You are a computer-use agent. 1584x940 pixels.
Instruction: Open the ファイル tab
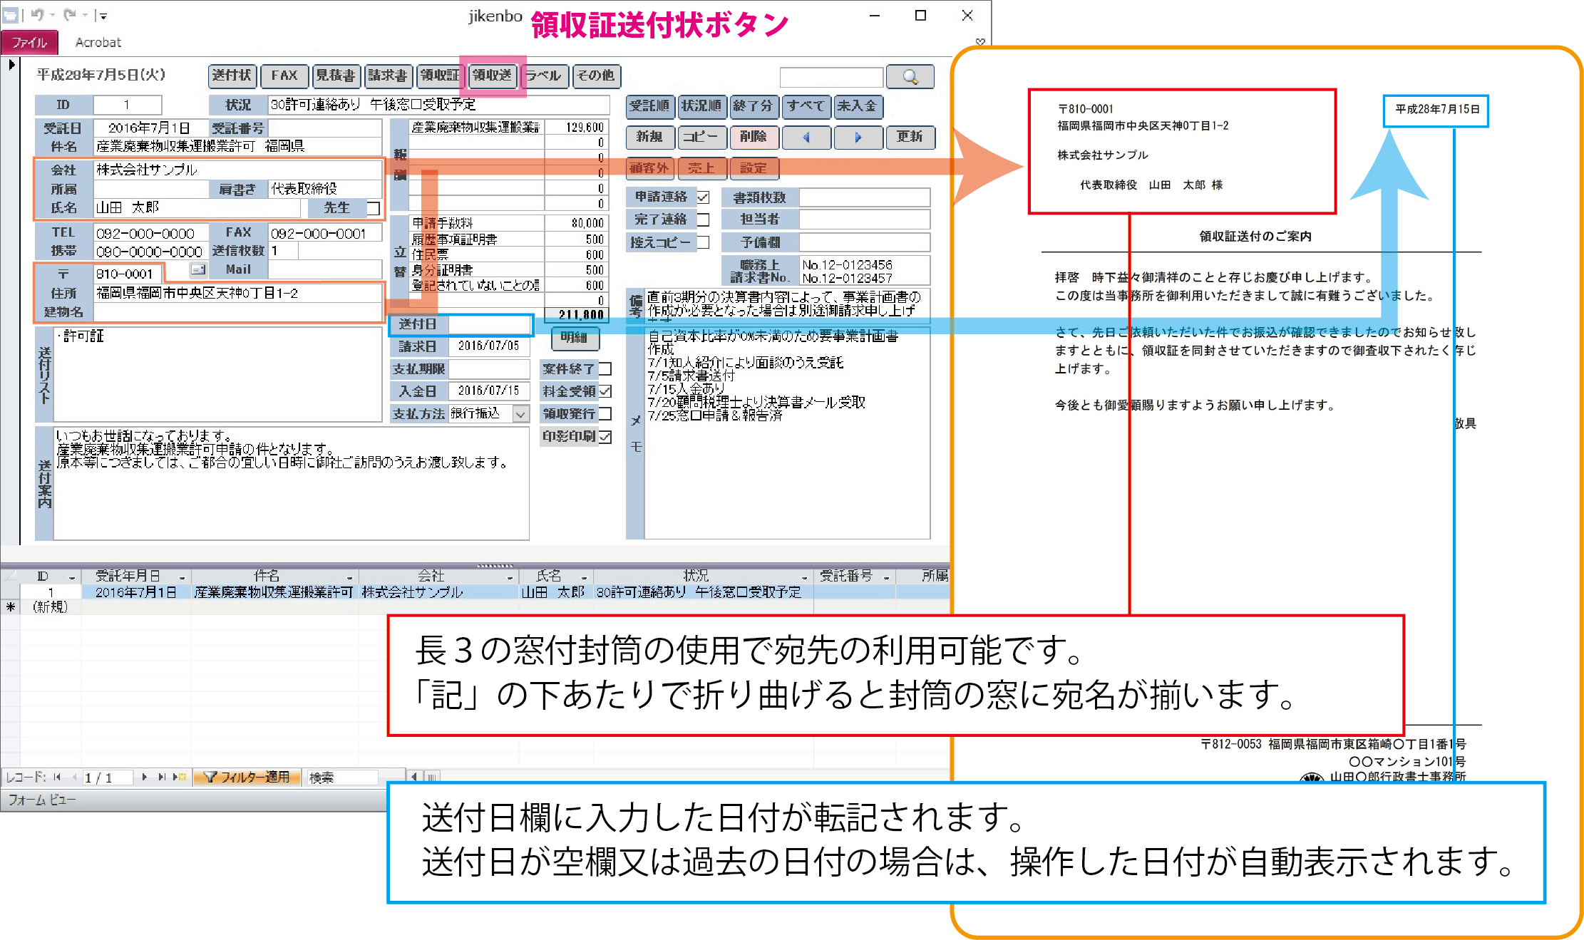29,42
